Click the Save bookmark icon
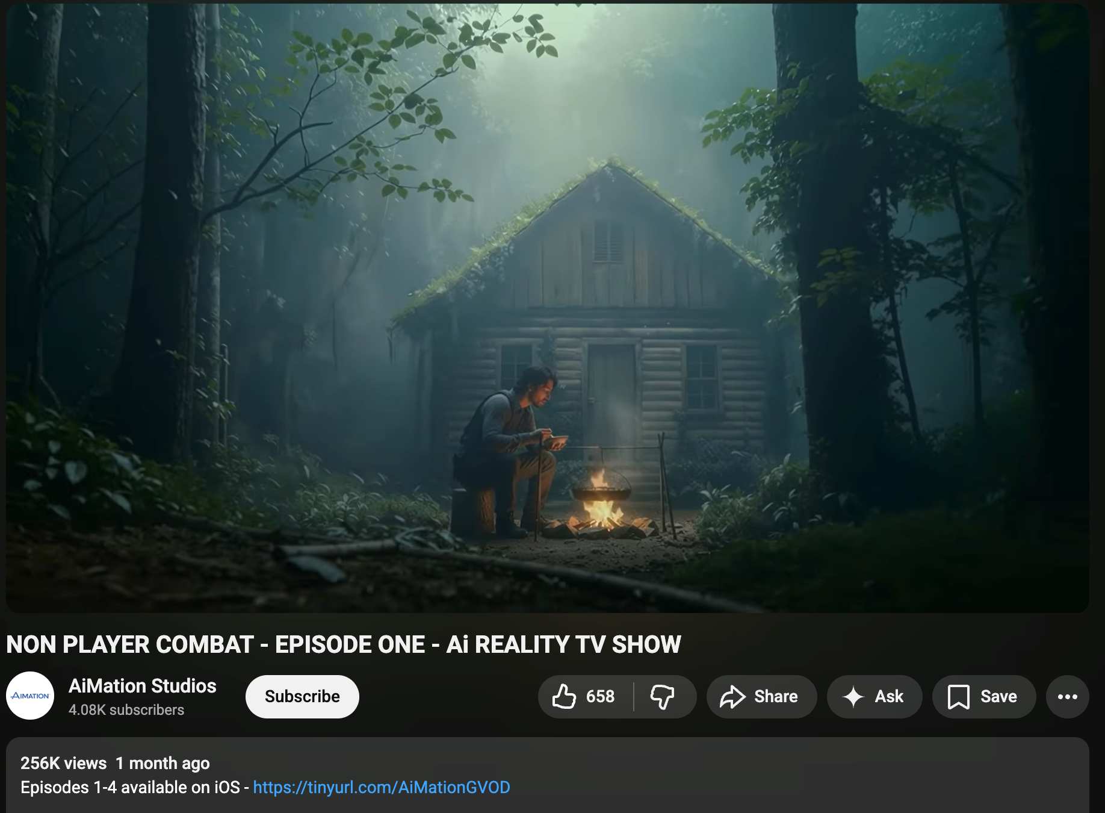The width and height of the screenshot is (1105, 813). [958, 697]
